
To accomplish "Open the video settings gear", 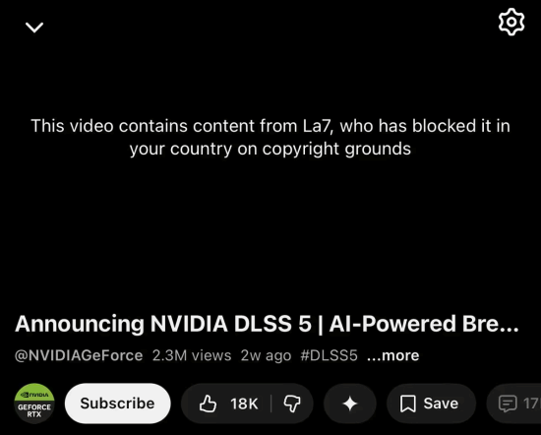I will pos(511,22).
